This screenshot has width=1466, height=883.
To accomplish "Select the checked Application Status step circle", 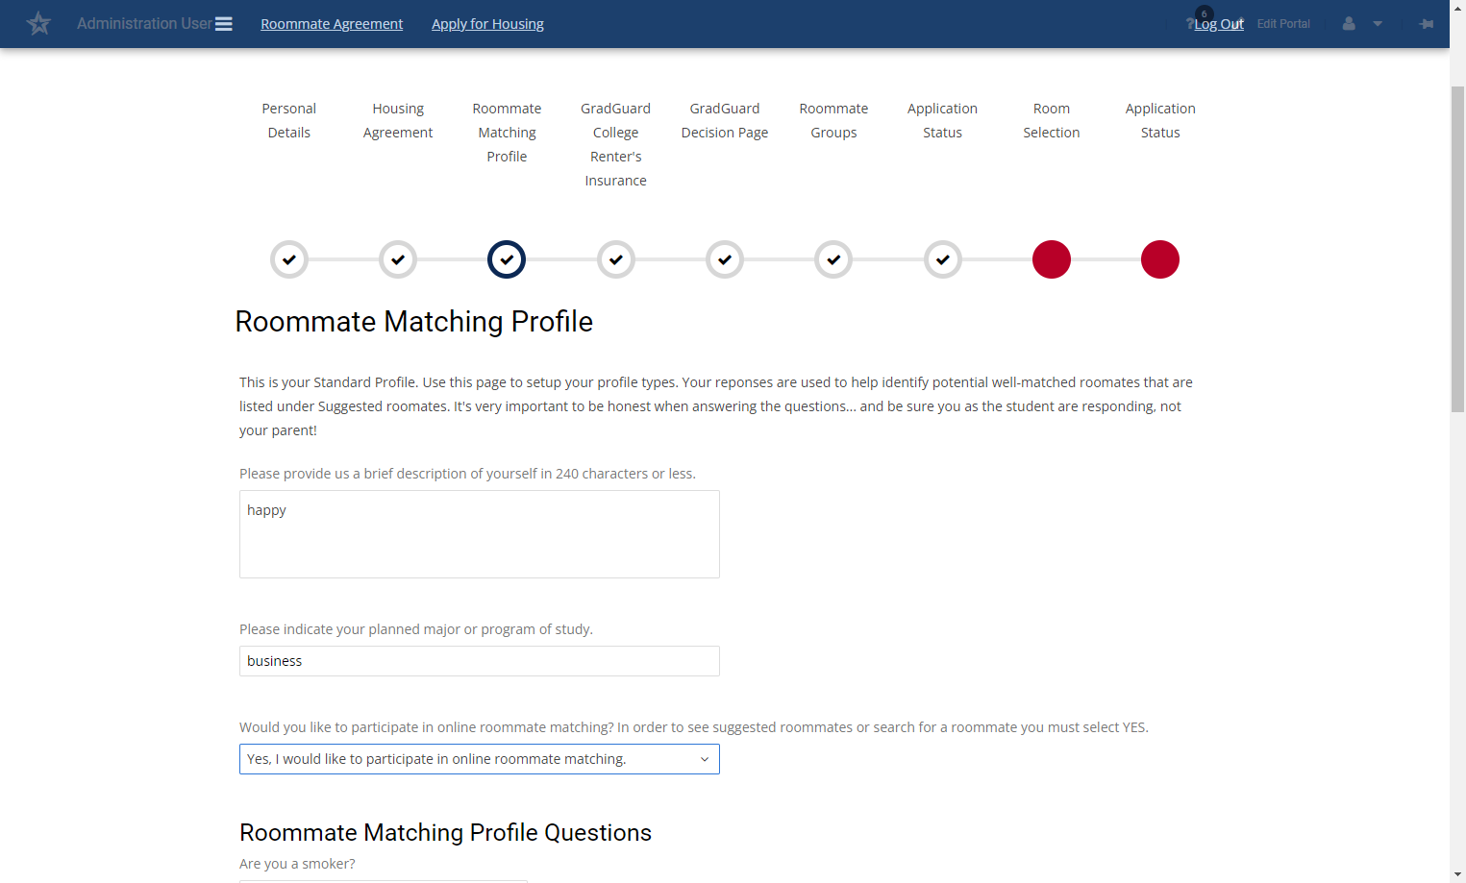I will pos(943,259).
